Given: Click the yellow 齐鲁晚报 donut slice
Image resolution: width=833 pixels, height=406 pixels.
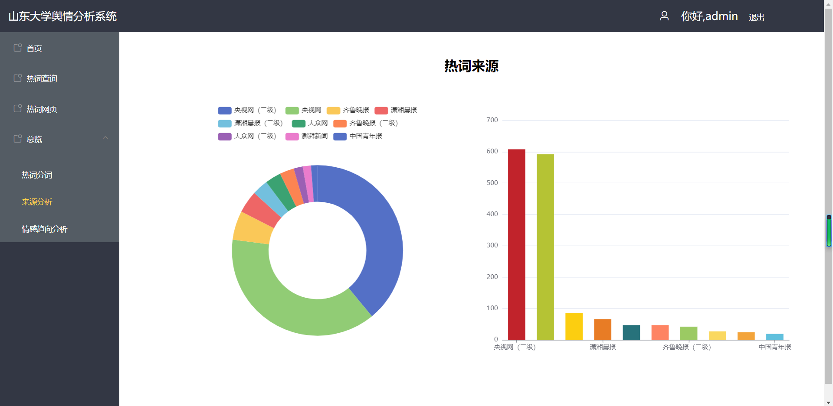Looking at the screenshot, I should point(253,228).
